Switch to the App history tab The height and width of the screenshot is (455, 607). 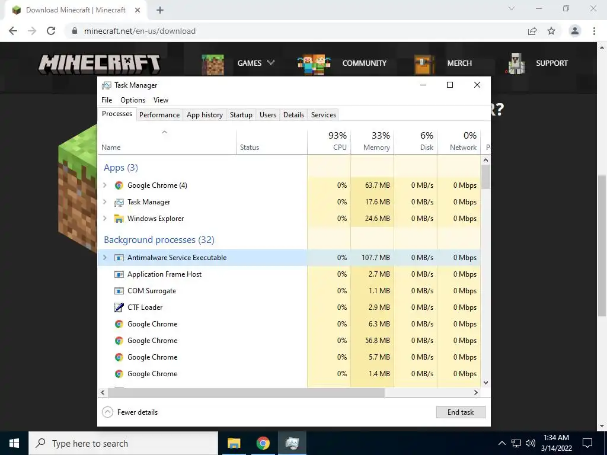(205, 115)
